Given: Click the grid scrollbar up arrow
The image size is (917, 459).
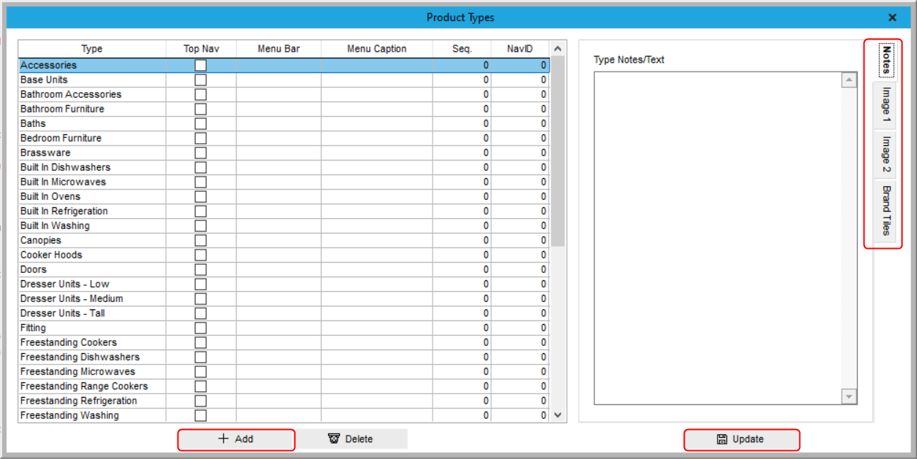Looking at the screenshot, I should pos(558,47).
